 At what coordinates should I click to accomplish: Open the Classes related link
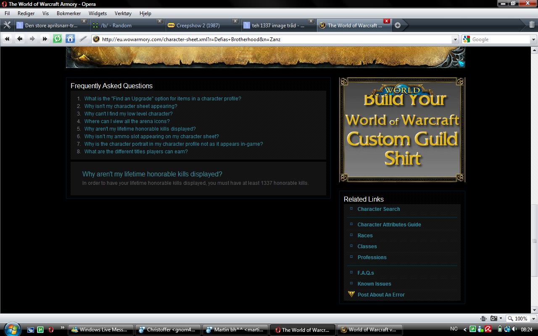pos(367,247)
